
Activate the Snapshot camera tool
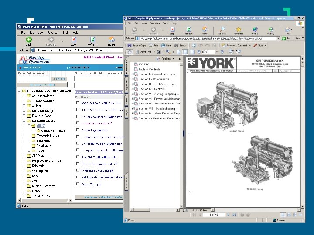pos(159,52)
